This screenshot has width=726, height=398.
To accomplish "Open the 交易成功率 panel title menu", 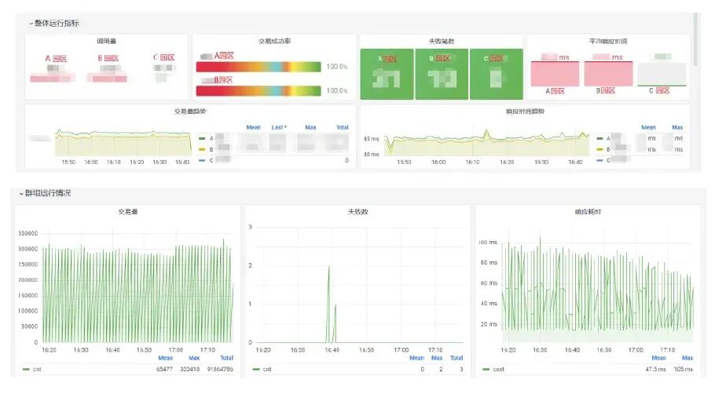I will tap(274, 41).
